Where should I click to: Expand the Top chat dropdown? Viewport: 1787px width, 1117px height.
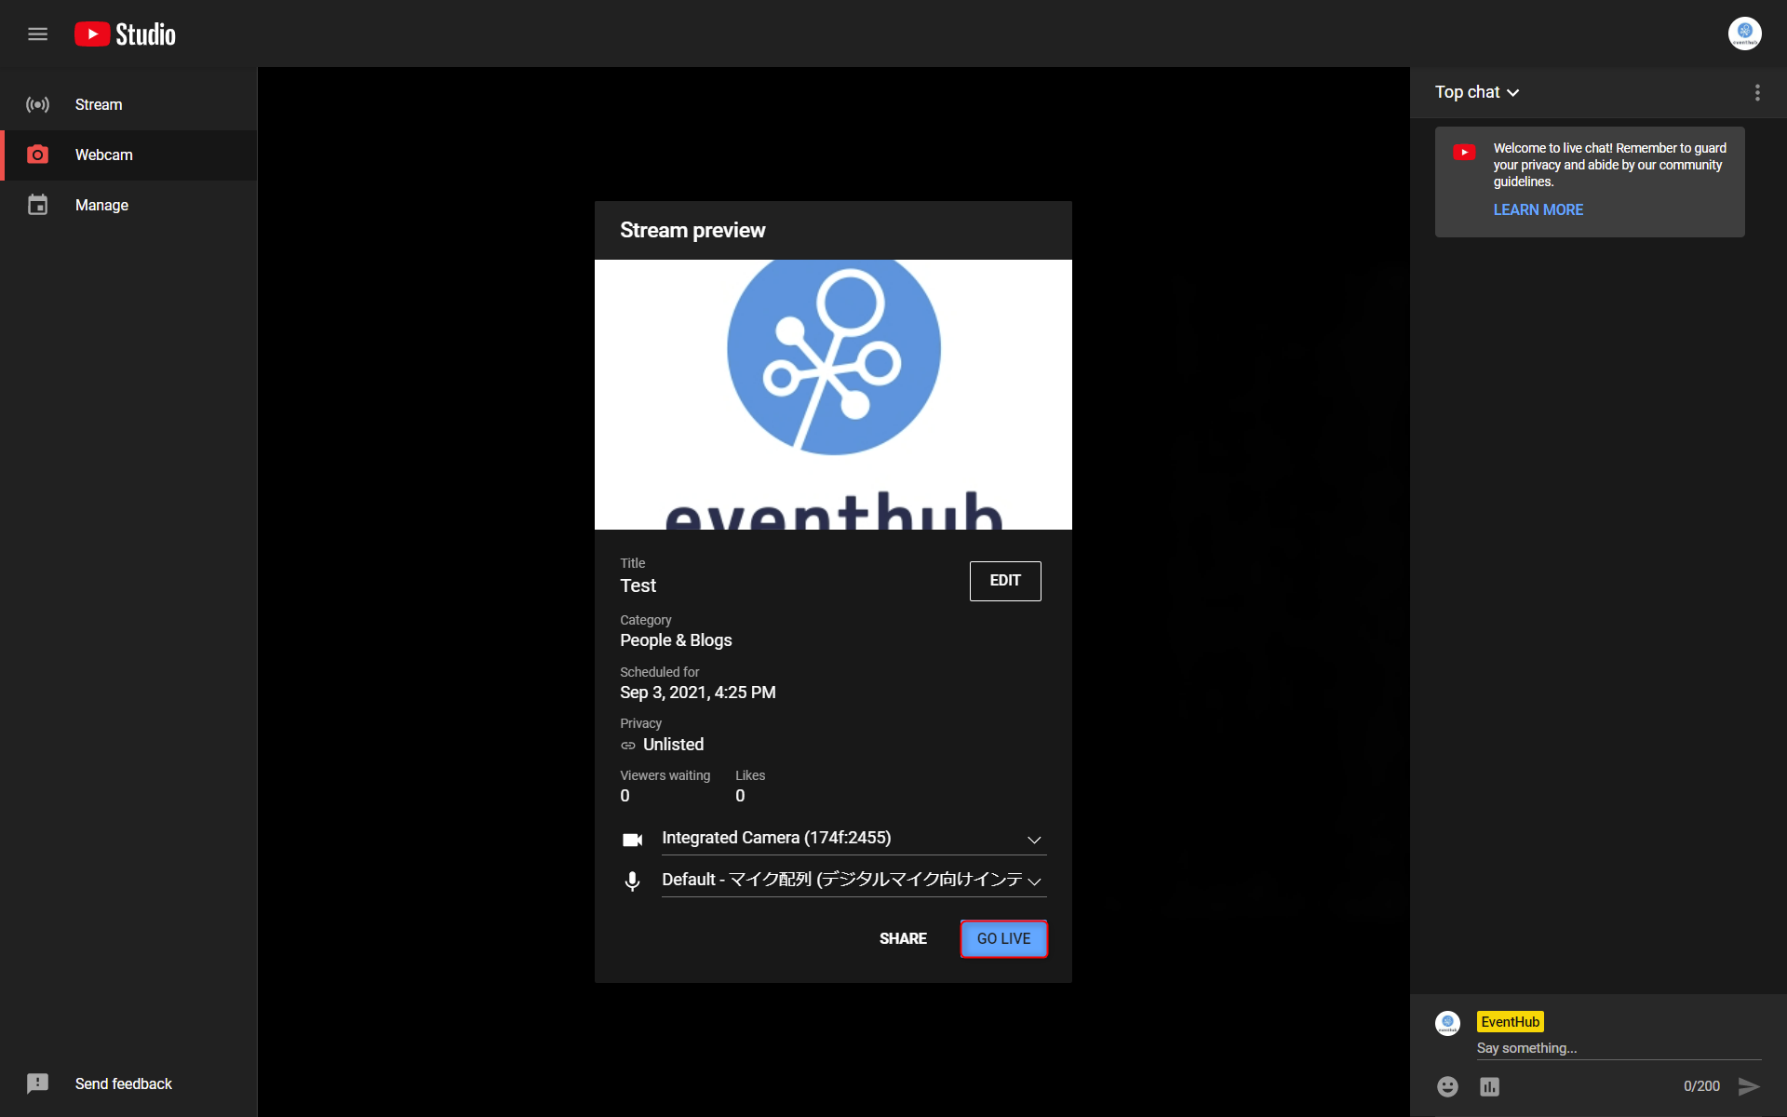(x=1477, y=92)
